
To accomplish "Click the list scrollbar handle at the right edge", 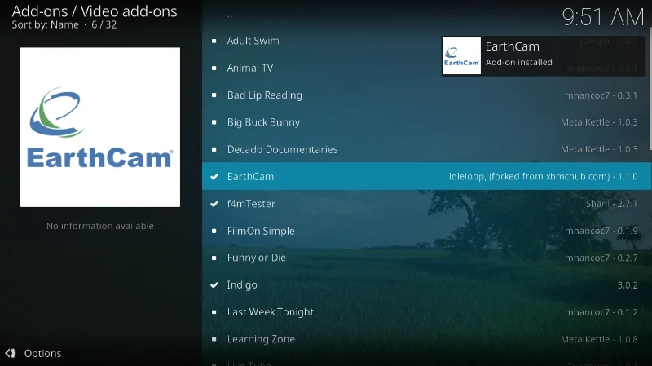I will [650, 88].
